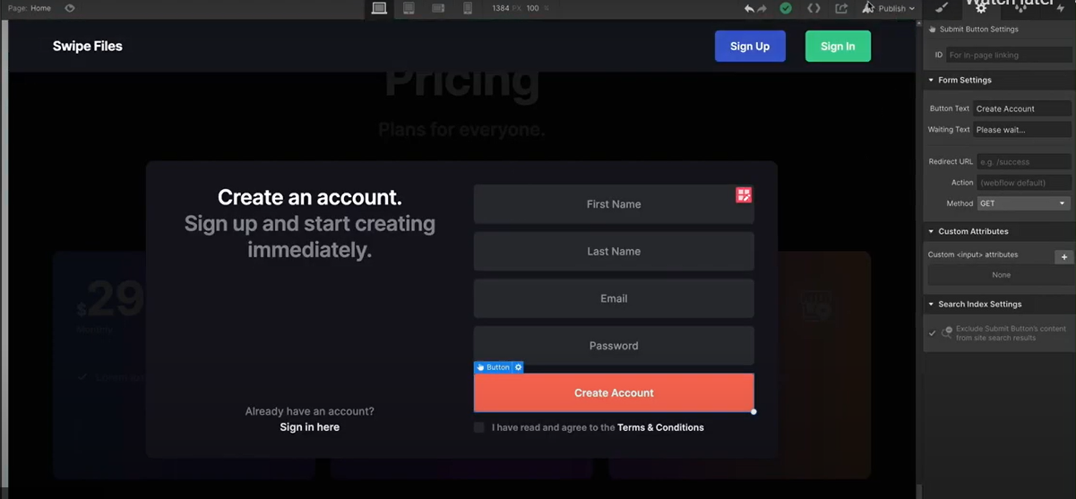Open the Style brush panel
The width and height of the screenshot is (1076, 499).
point(942,8)
